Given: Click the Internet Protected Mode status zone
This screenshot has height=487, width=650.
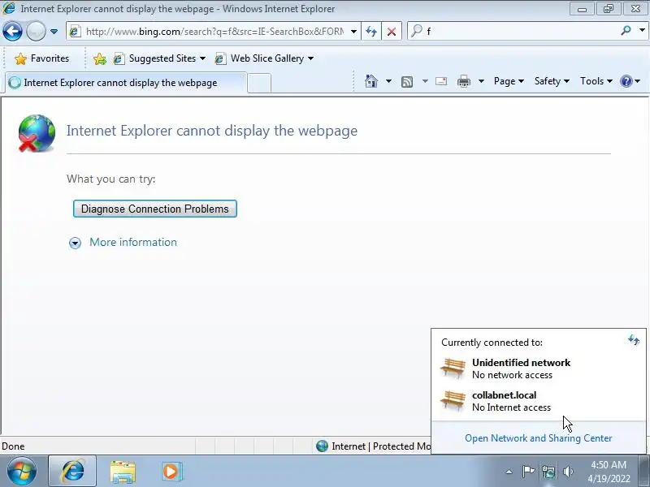Looking at the screenshot, I should click(373, 446).
